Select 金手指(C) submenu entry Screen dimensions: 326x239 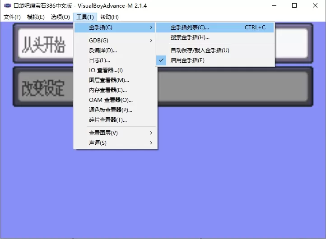(115, 28)
